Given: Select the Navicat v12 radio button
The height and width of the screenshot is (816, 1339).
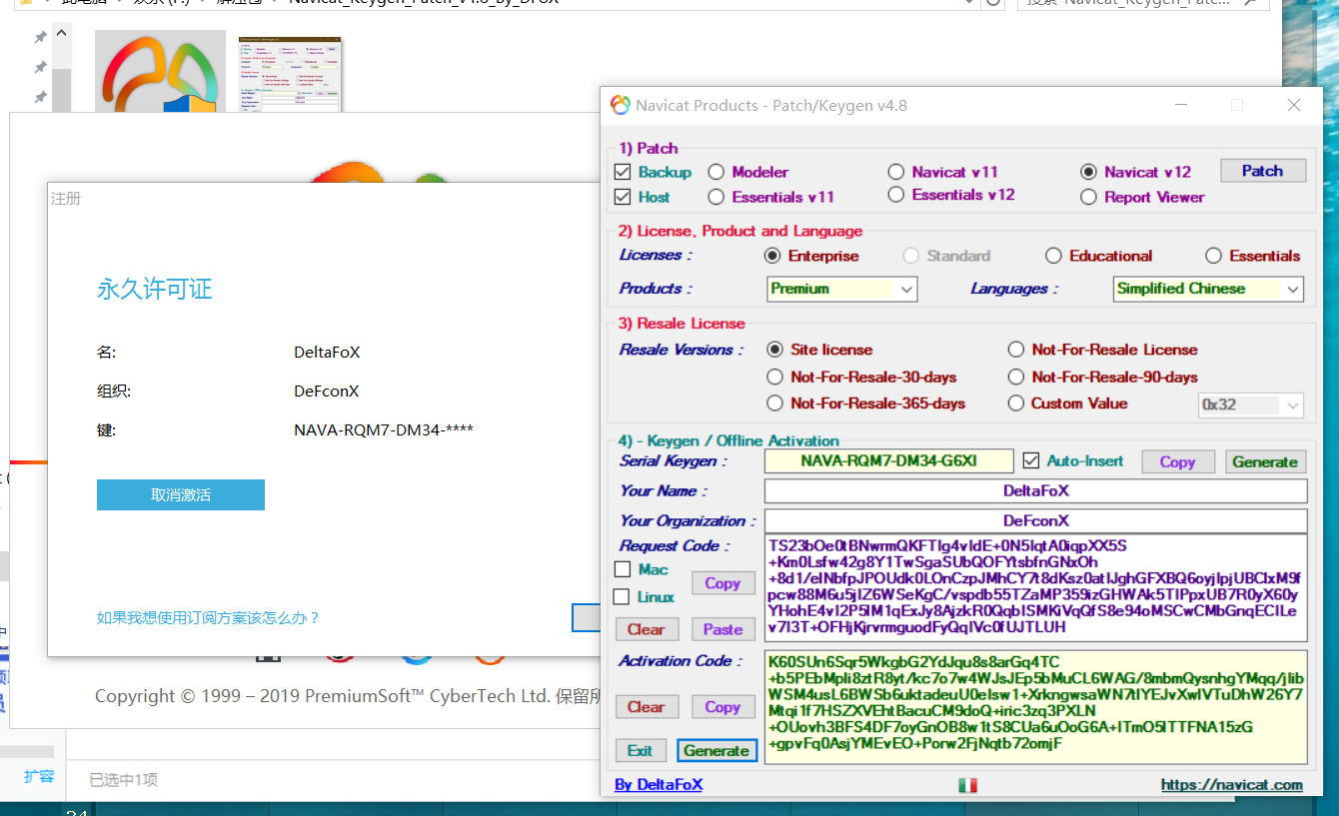Looking at the screenshot, I should (x=1088, y=172).
